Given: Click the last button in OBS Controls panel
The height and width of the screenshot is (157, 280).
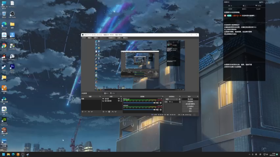Looking at the screenshot, I should point(190,111).
